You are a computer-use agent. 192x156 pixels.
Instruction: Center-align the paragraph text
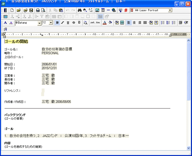pyautogui.click(x=134, y=23)
